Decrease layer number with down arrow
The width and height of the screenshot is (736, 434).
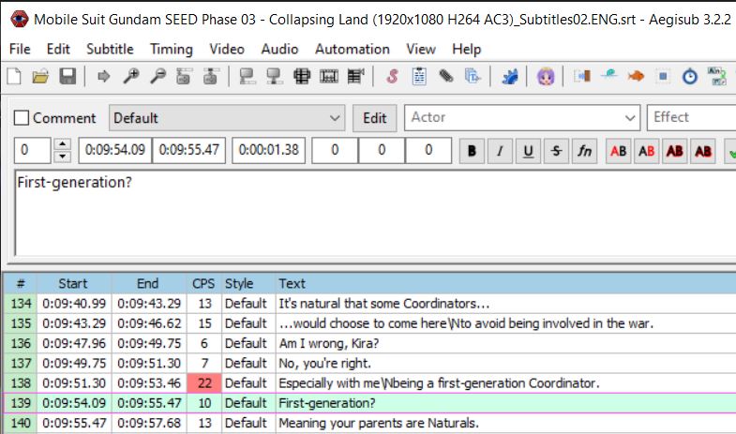[63, 157]
